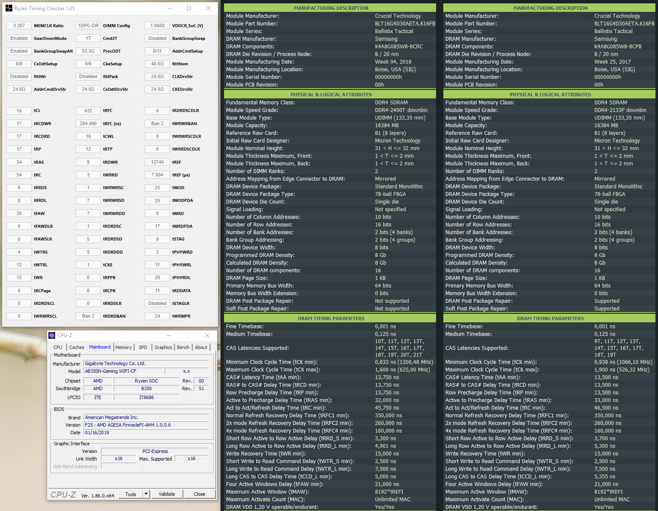Viewport: 658px width, 511px height.
Task: Open the Caches tab in CPU-Z
Action: pos(77,347)
